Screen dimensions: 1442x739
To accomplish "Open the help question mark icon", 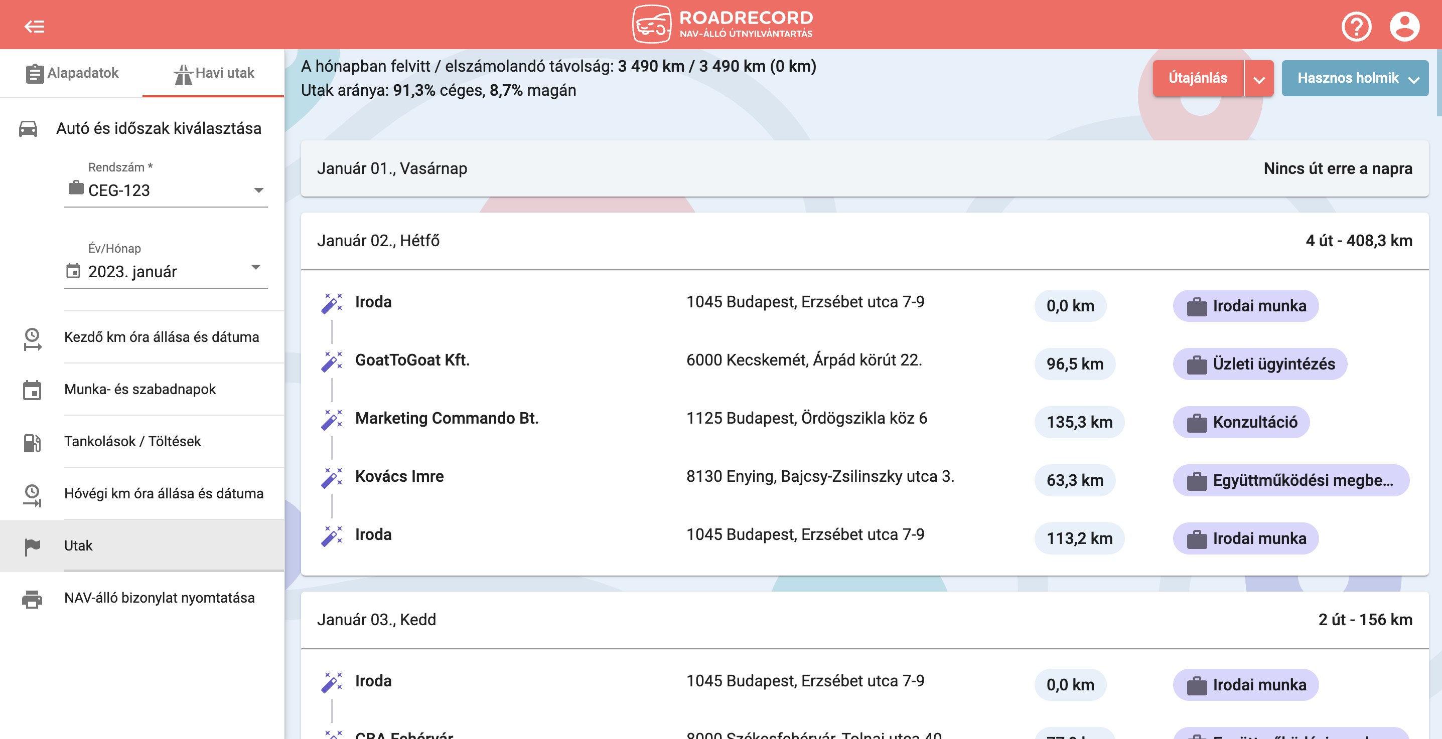I will tap(1356, 26).
